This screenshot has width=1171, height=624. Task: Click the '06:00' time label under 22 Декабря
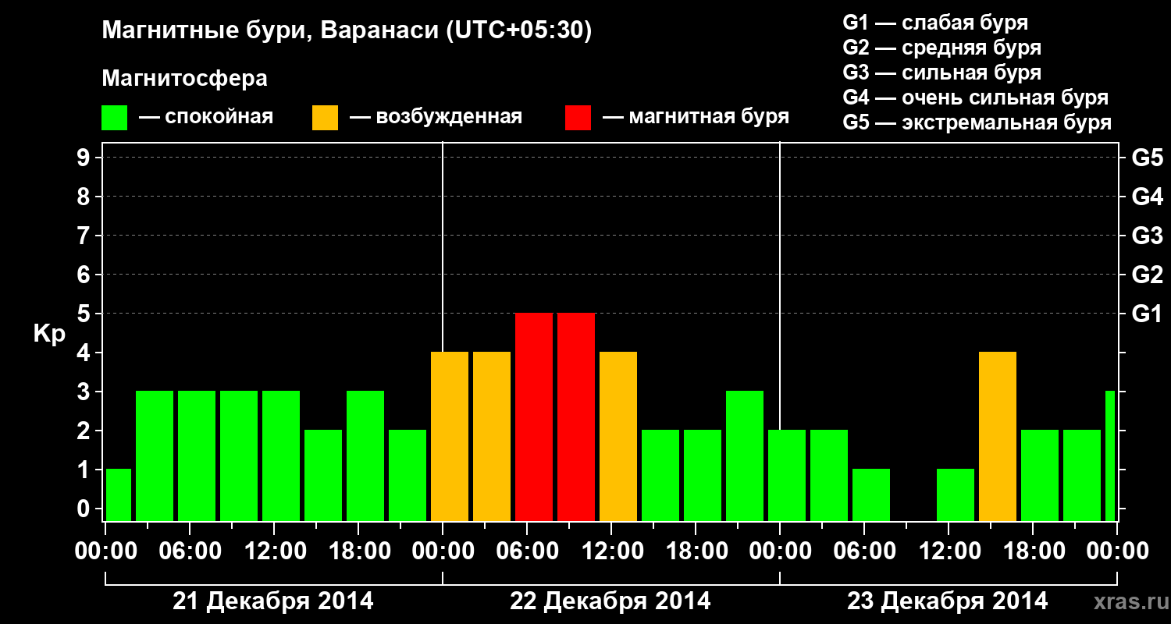tap(527, 551)
